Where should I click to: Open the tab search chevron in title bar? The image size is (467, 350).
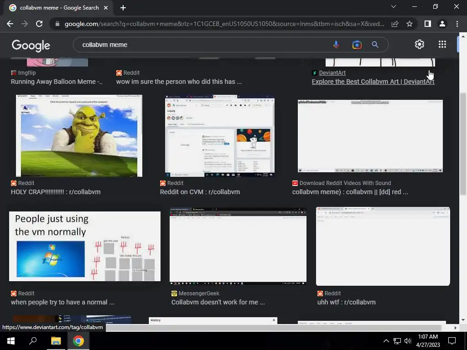point(394,6)
